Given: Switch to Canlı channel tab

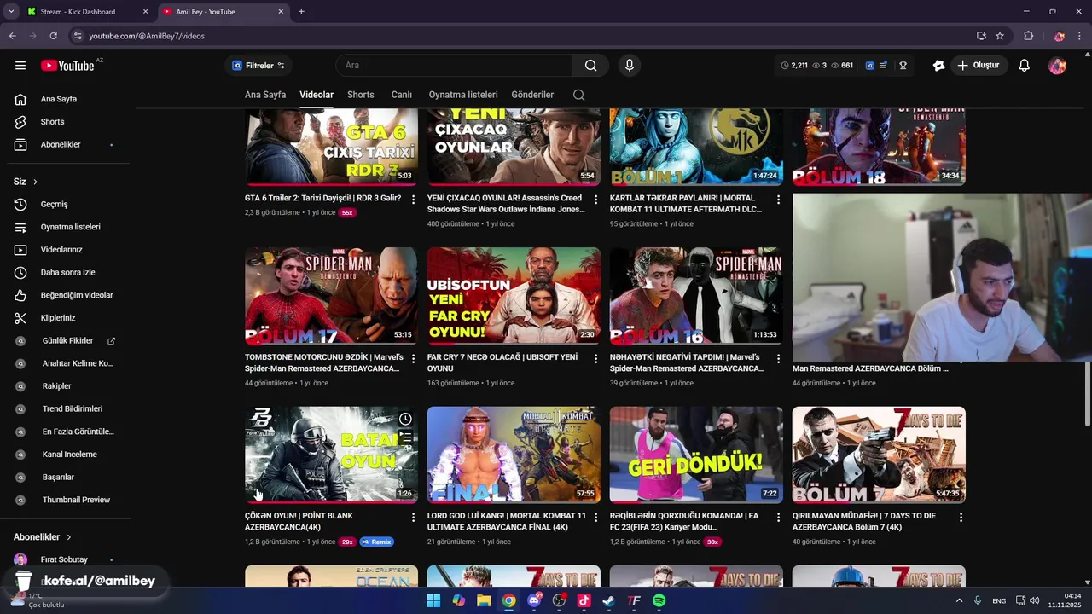Looking at the screenshot, I should 402,95.
